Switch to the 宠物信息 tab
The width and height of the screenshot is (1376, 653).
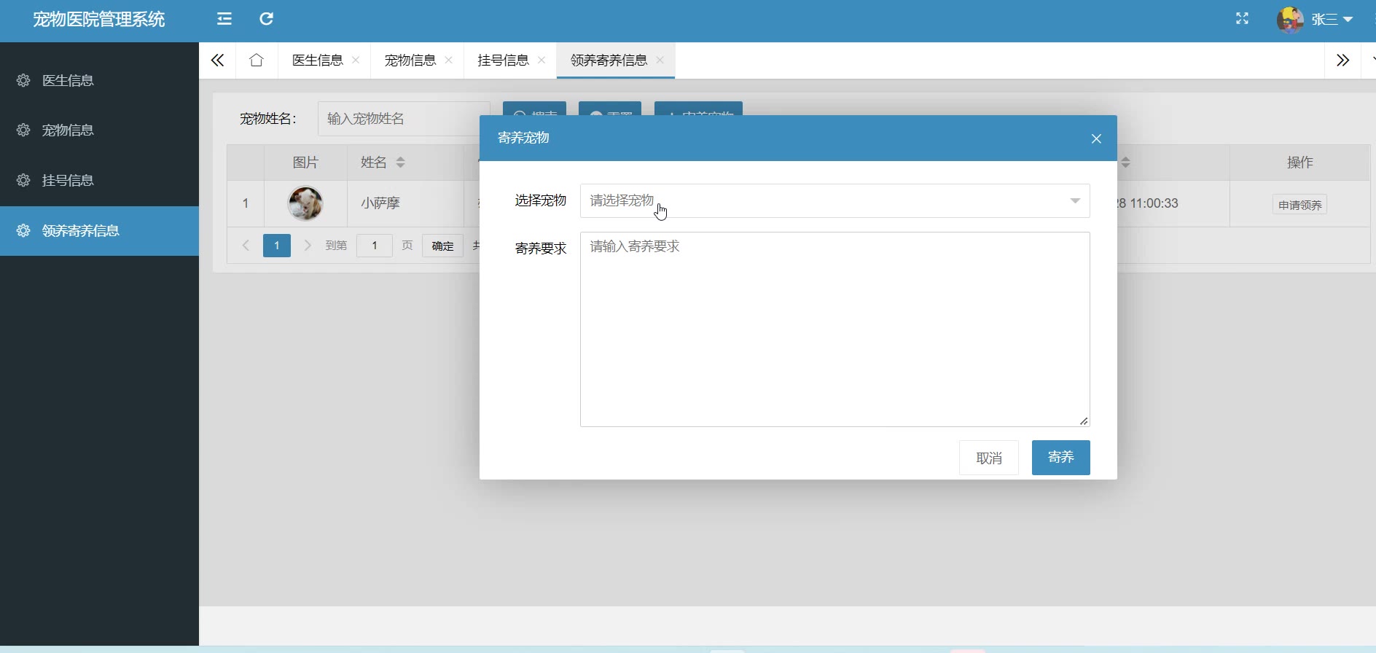410,60
